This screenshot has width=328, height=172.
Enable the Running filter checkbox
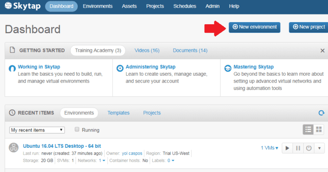pos(77,129)
